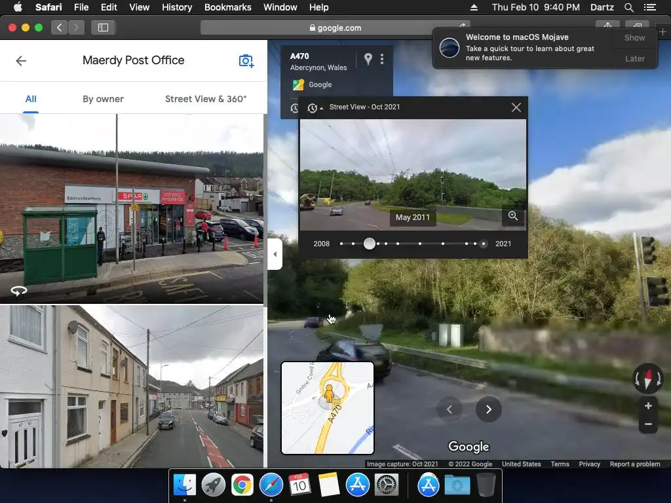Zoom into the May 2011 preview image
The height and width of the screenshot is (503, 671).
512,215
